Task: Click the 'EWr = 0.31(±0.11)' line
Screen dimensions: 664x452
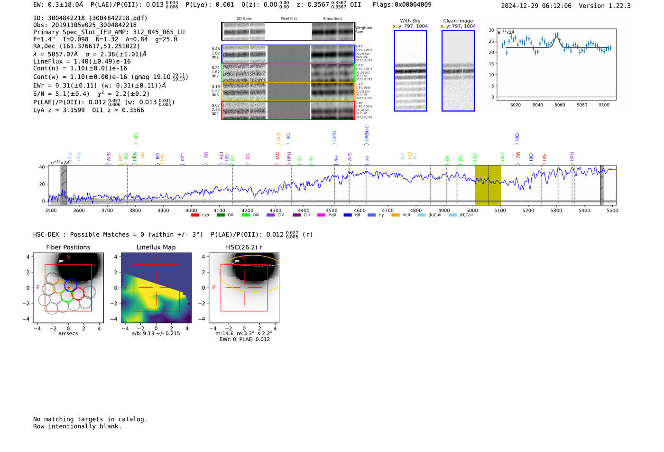Action: tap(100, 86)
